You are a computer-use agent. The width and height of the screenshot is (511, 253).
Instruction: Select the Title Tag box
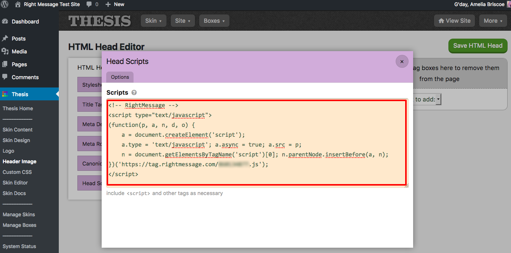90,105
